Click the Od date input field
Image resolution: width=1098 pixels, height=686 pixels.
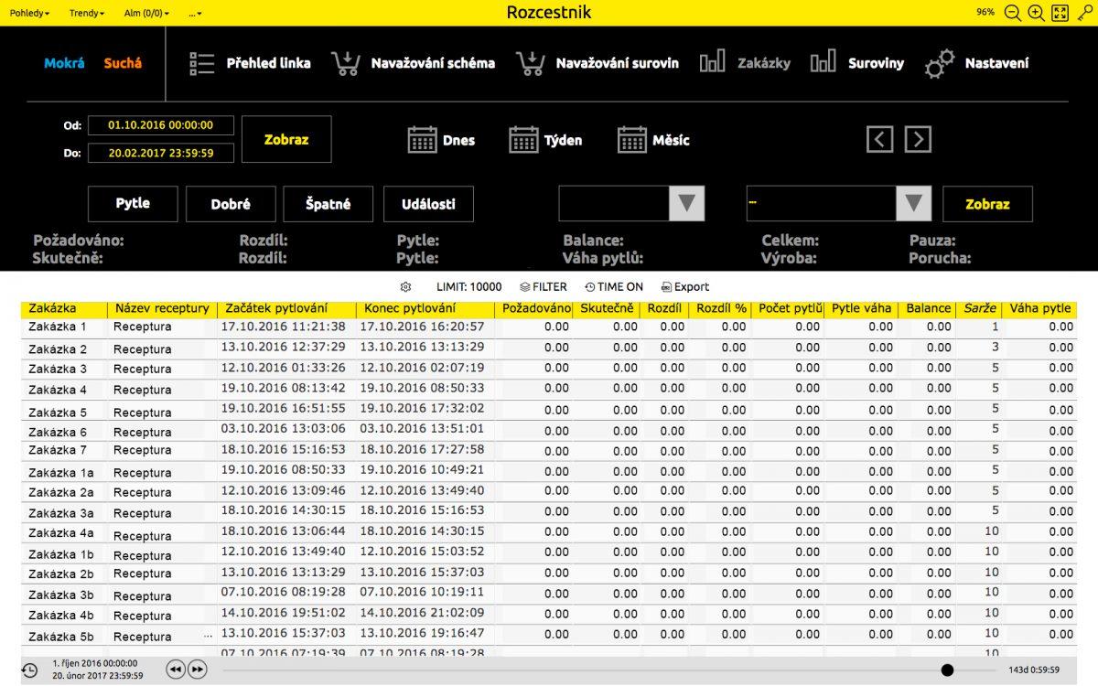pos(160,125)
